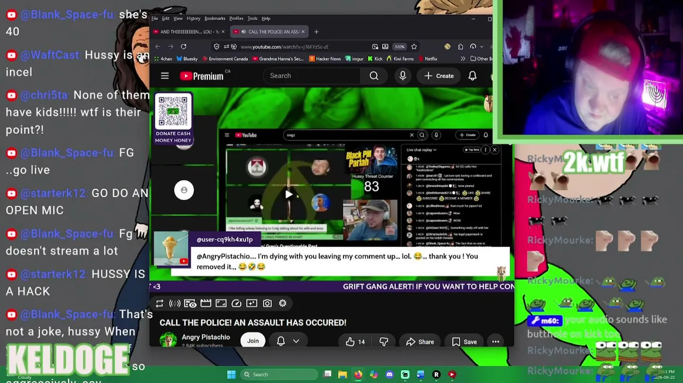This screenshot has height=383, width=683.
Task: Open Discord from the taskbar
Action: pyautogui.click(x=389, y=374)
